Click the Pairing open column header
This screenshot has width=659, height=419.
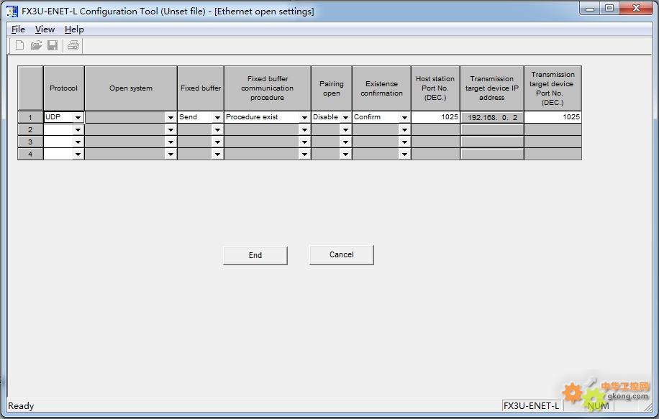332,88
